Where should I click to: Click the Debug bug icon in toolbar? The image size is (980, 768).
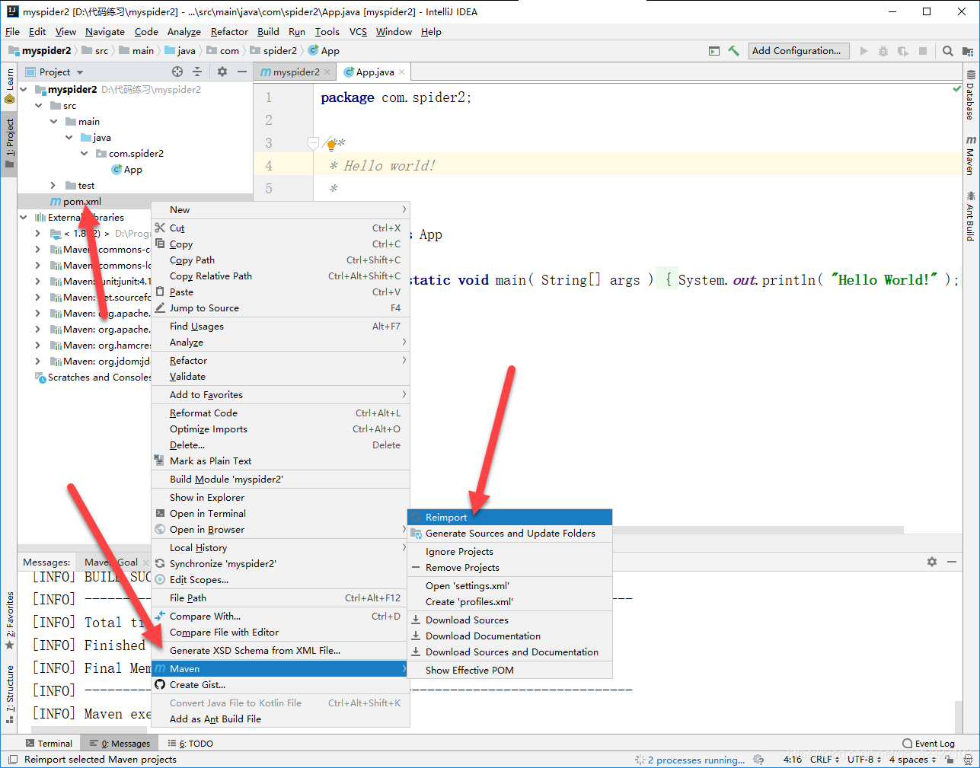click(x=883, y=51)
